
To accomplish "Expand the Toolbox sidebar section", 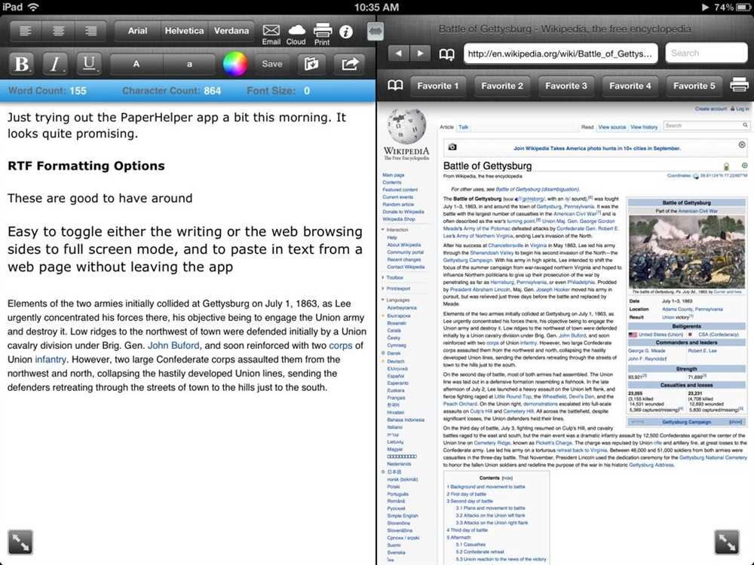I will click(393, 278).
